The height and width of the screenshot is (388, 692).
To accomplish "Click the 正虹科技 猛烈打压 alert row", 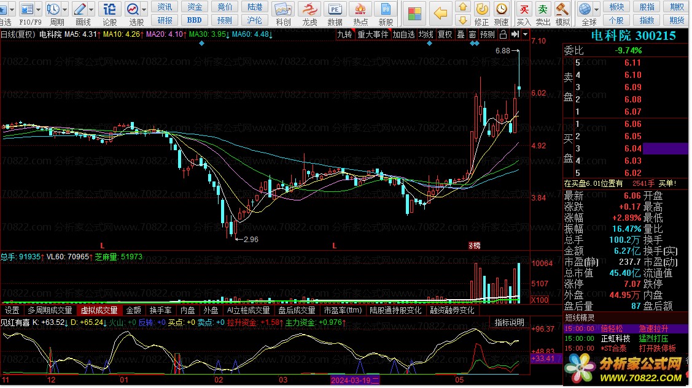I will coord(625,339).
